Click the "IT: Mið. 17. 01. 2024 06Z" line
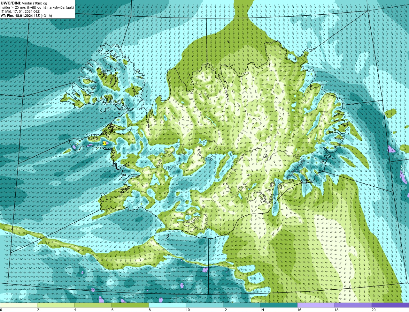This screenshot has height=312, width=409. 20,11
